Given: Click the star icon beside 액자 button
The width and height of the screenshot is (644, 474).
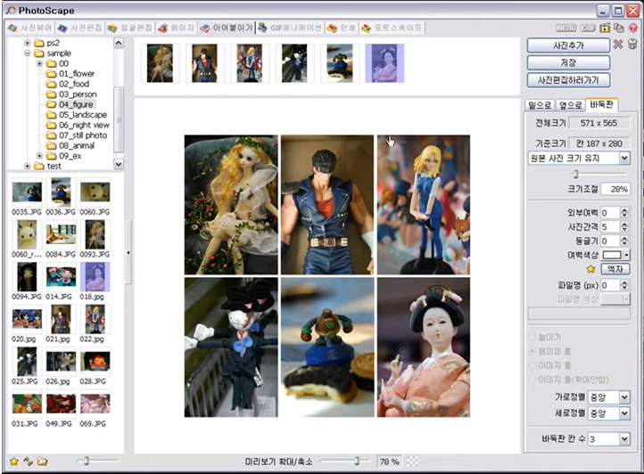Looking at the screenshot, I should [590, 269].
